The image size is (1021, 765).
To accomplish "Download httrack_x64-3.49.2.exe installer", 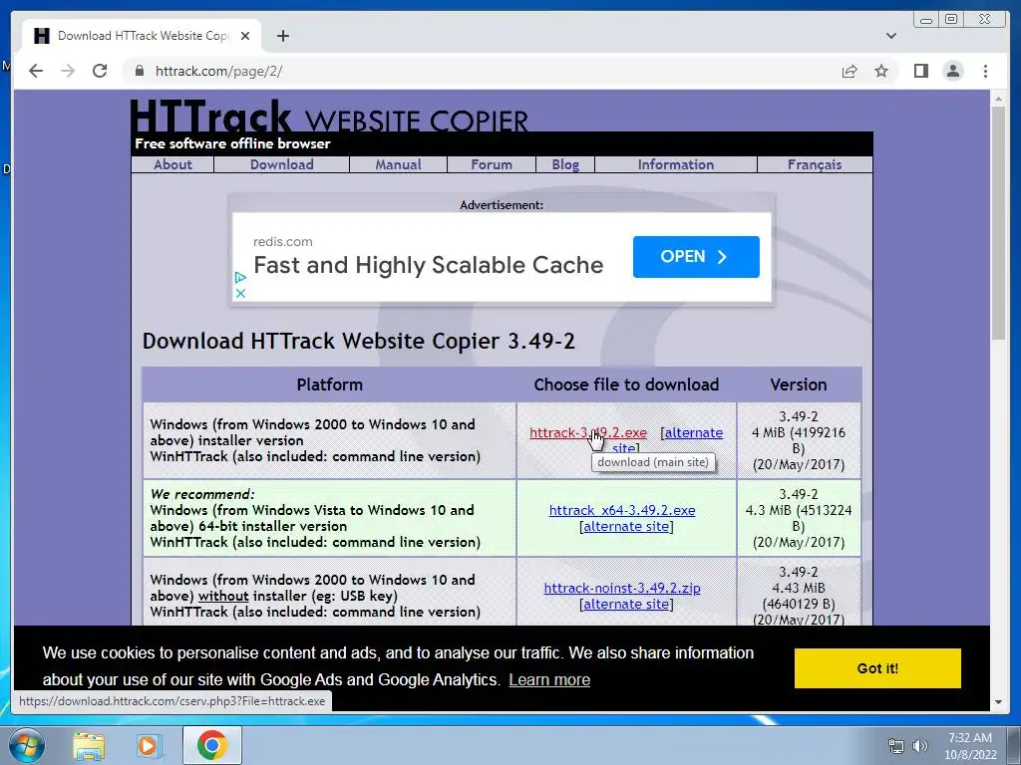I will 622,510.
